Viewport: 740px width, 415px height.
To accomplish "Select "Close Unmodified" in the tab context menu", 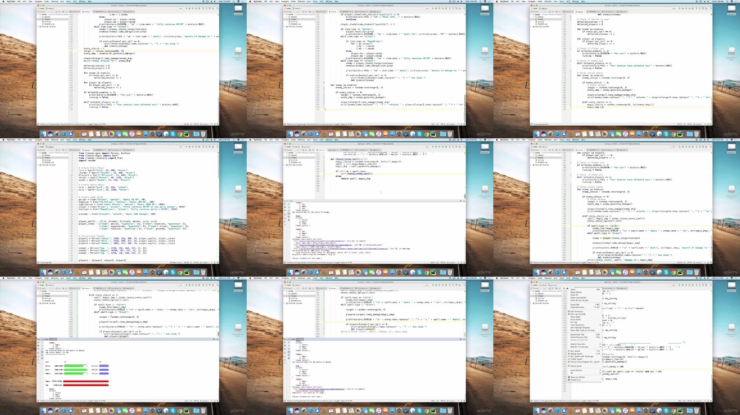I will point(585,298).
